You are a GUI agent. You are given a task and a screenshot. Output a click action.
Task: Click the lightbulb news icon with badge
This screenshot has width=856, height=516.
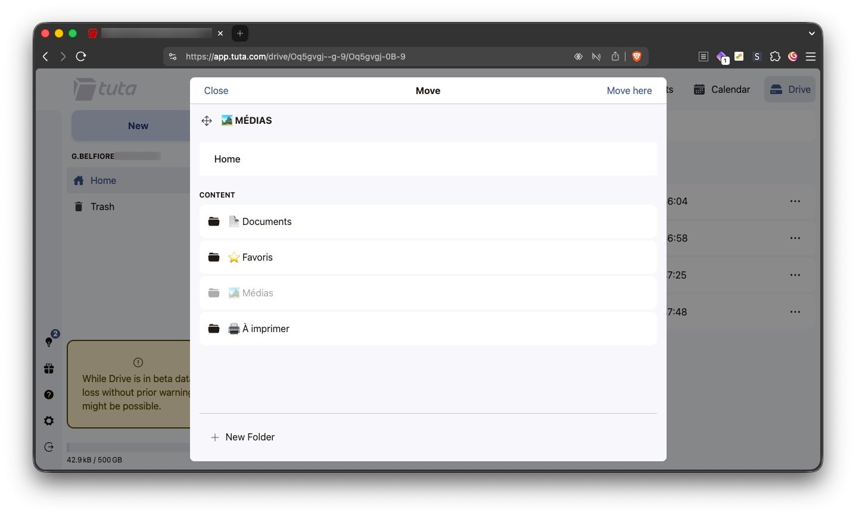[x=49, y=341]
